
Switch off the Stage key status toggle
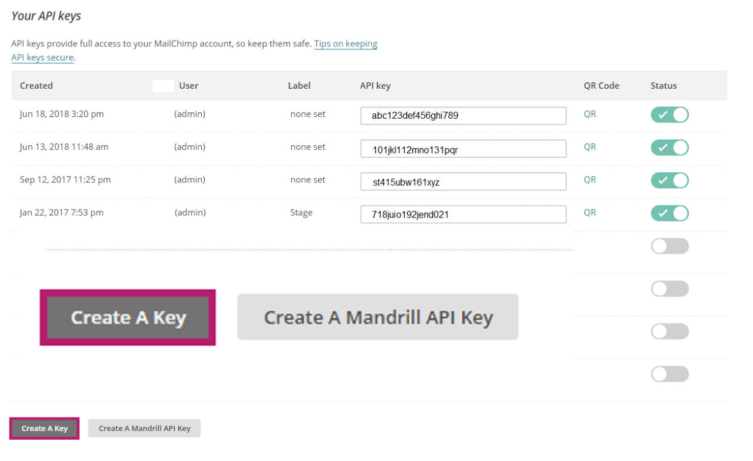(x=669, y=213)
